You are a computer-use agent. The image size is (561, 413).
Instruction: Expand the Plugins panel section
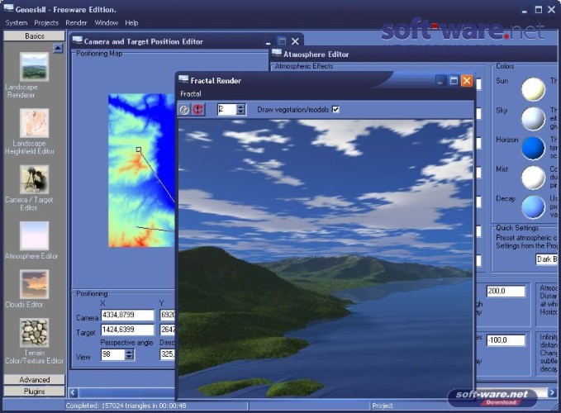point(35,392)
